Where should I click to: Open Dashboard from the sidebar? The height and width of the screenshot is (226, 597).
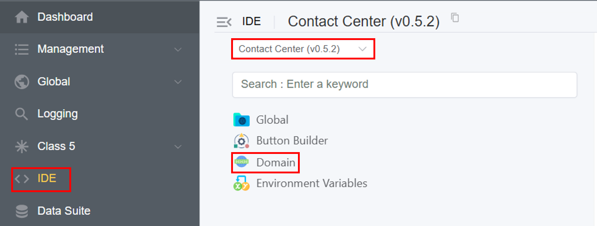point(65,17)
